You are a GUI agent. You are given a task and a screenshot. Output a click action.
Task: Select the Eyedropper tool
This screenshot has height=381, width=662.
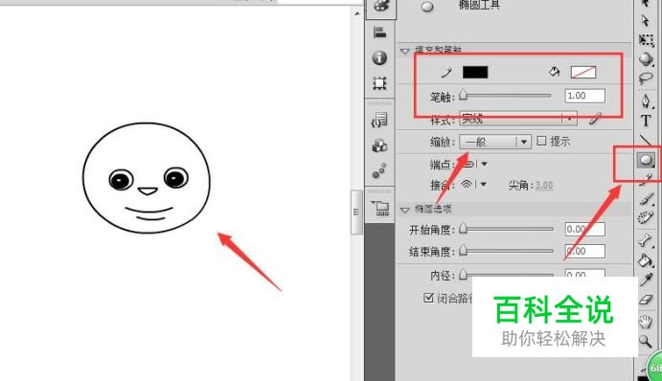point(646,280)
